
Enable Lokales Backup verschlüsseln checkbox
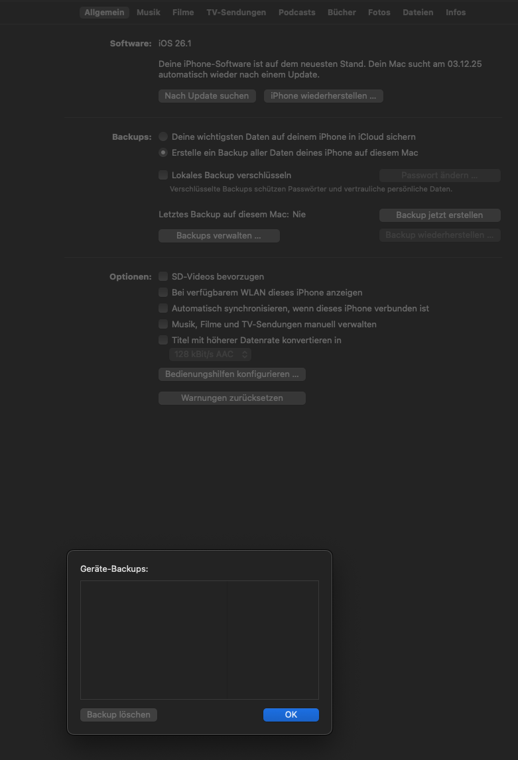pyautogui.click(x=163, y=175)
